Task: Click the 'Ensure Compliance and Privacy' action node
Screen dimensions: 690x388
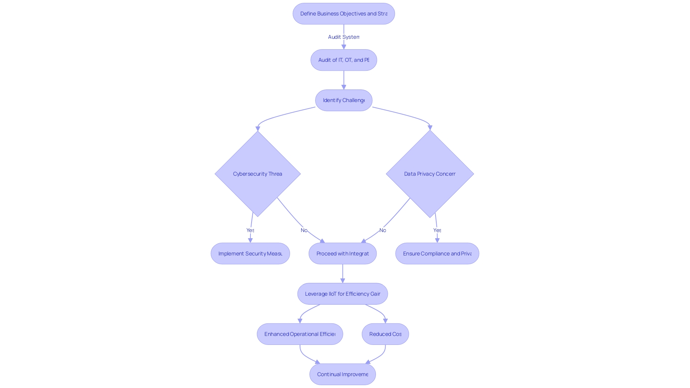Action: [x=437, y=253]
